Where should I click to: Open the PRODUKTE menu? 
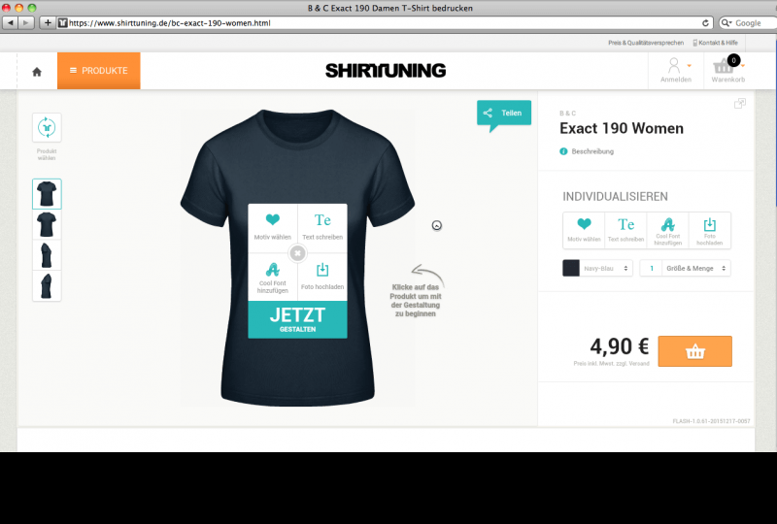point(99,71)
